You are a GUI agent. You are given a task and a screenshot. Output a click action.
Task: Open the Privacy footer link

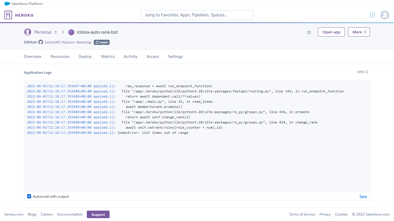point(325,214)
